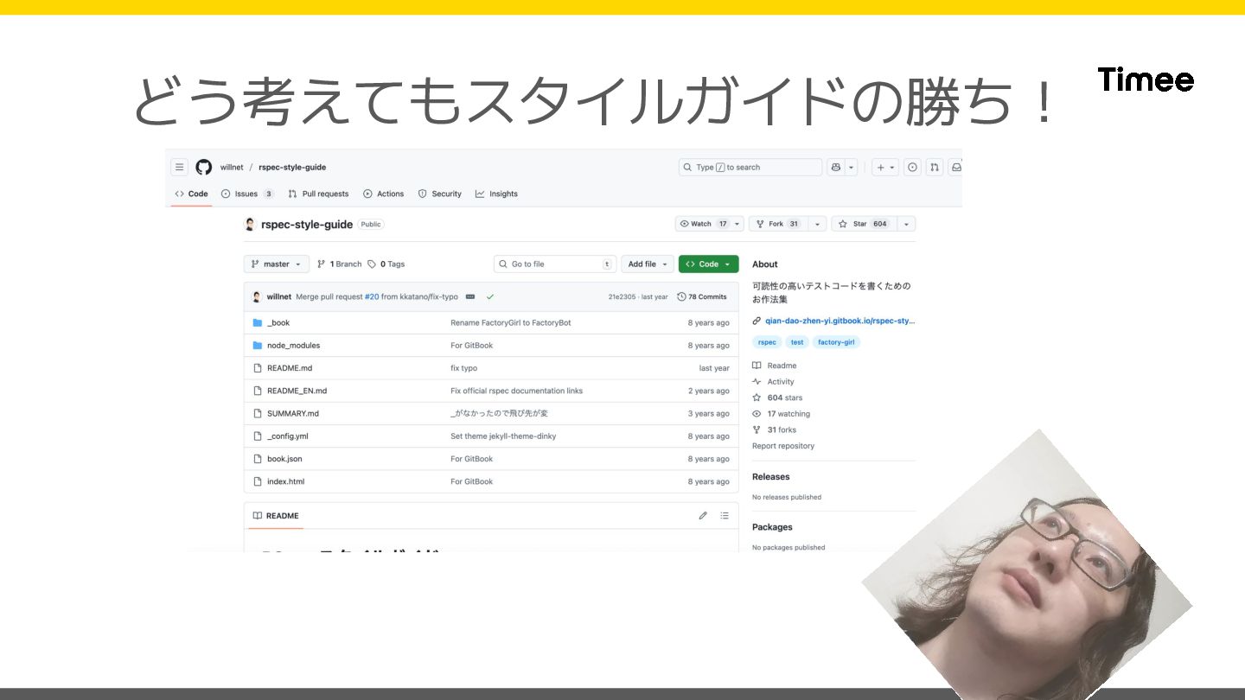The height and width of the screenshot is (700, 1245).
Task: Open rspec-style-guide breadcrumb link
Action: 292,168
